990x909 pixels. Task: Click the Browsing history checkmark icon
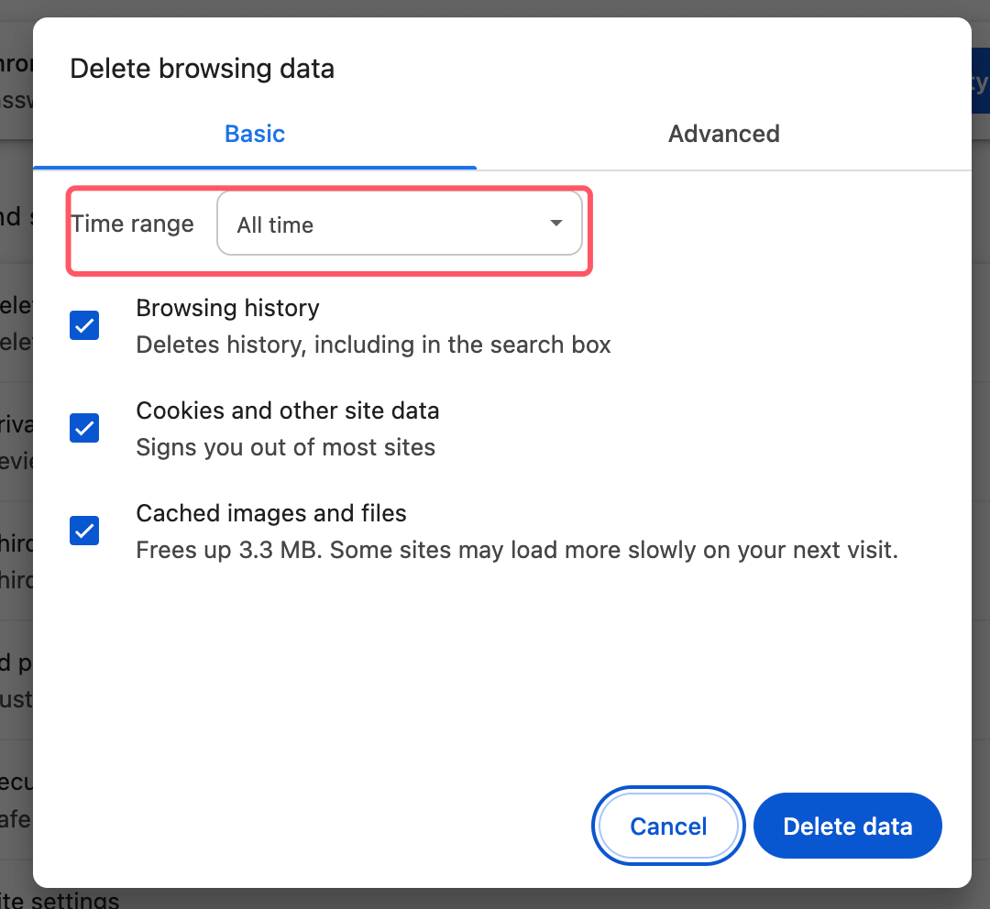pos(83,325)
